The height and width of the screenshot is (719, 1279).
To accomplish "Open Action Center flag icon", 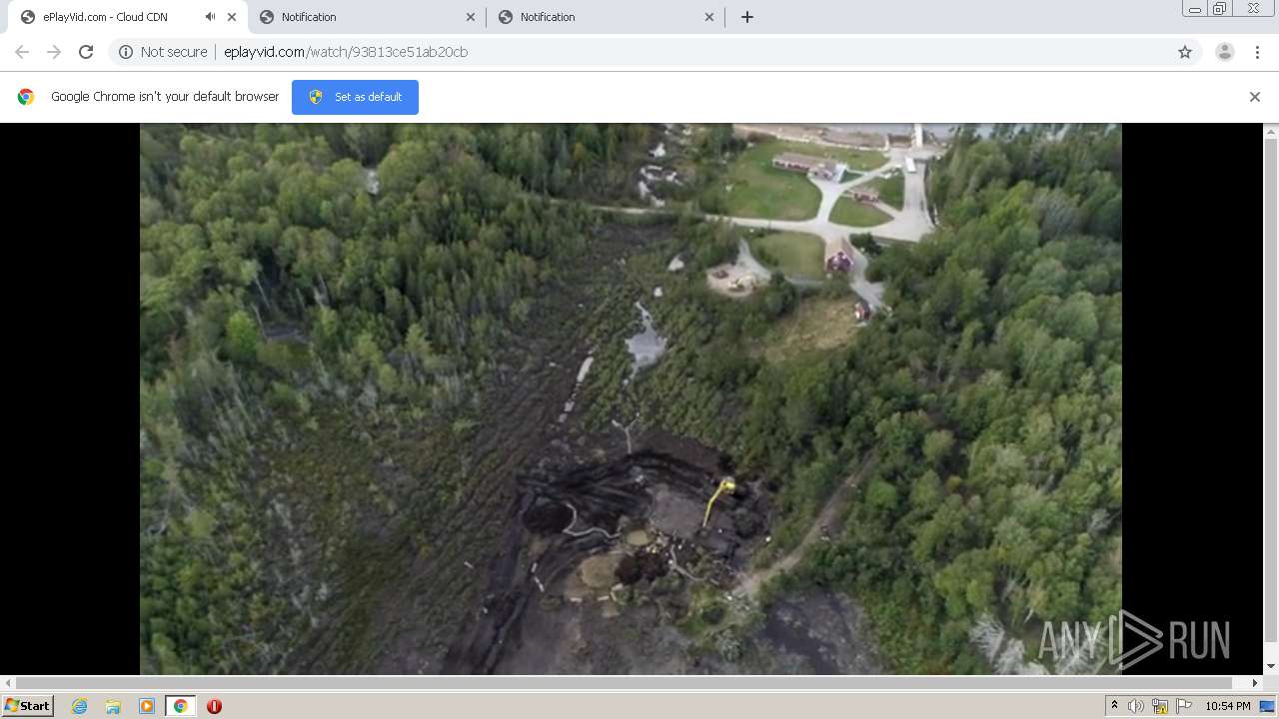I will click(1184, 706).
